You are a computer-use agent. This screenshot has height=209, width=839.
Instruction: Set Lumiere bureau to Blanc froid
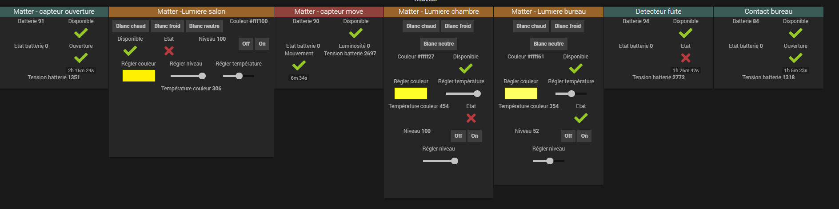(x=567, y=26)
